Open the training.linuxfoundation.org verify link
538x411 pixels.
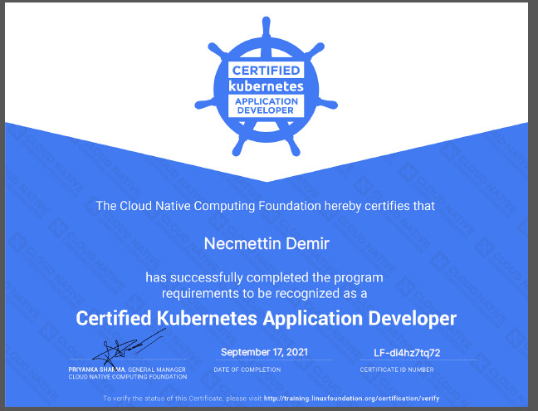pos(352,399)
